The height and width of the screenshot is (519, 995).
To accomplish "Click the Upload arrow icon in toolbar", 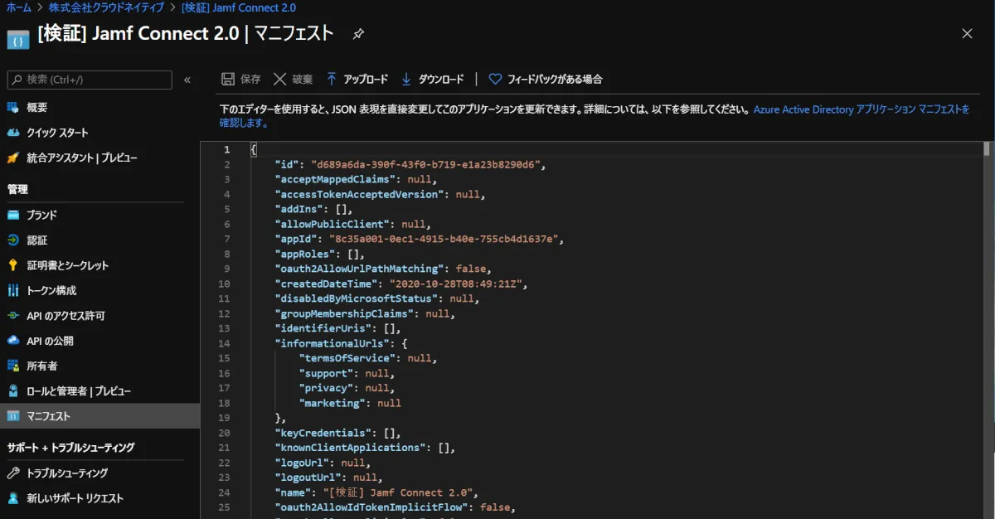I will pos(332,80).
